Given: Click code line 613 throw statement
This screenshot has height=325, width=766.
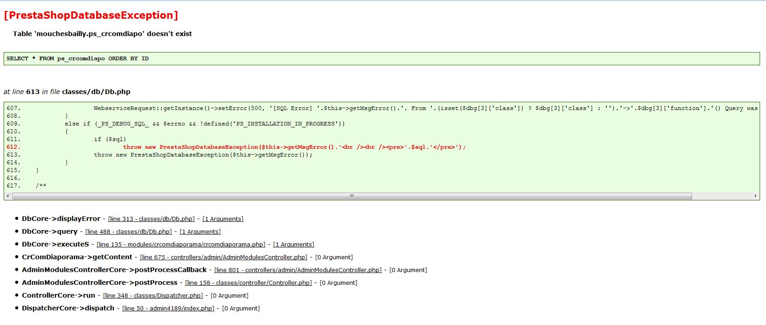Looking at the screenshot, I should 203,155.
